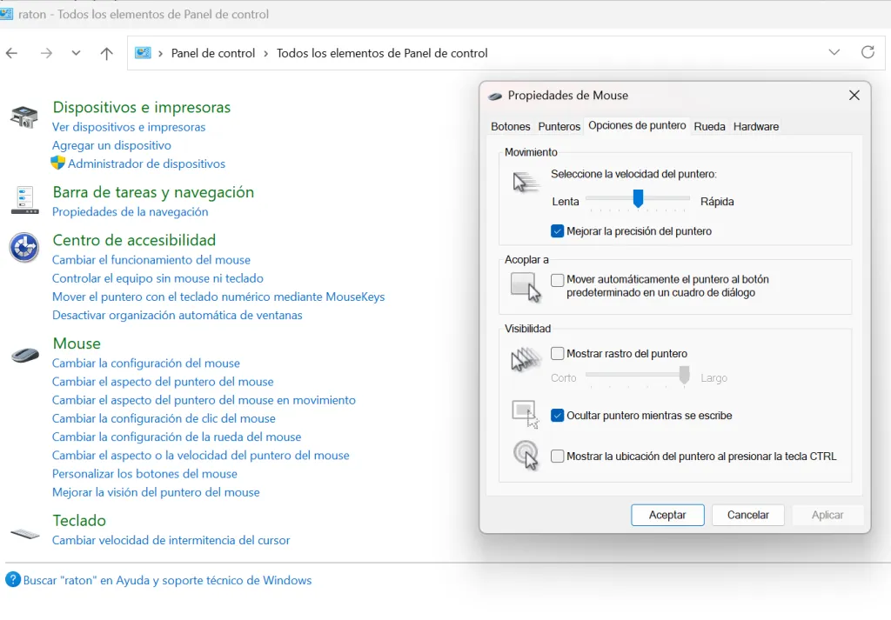Select Todos los elementos de Panel de control breadcrumb

point(382,53)
